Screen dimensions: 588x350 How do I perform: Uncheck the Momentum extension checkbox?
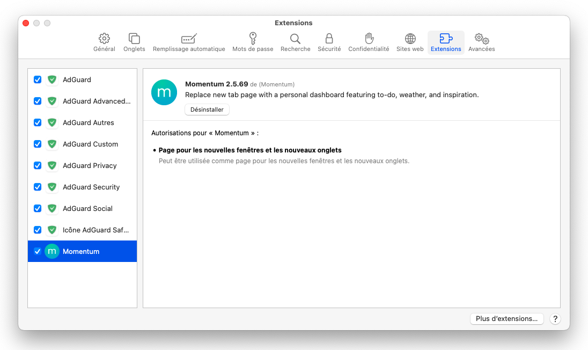click(38, 251)
